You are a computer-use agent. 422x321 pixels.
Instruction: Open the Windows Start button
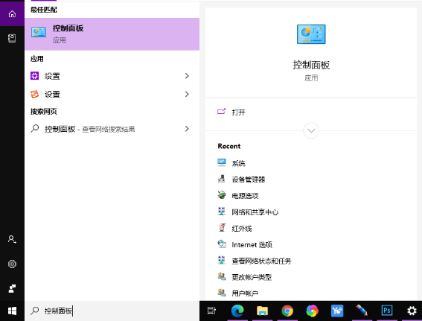[12, 311]
